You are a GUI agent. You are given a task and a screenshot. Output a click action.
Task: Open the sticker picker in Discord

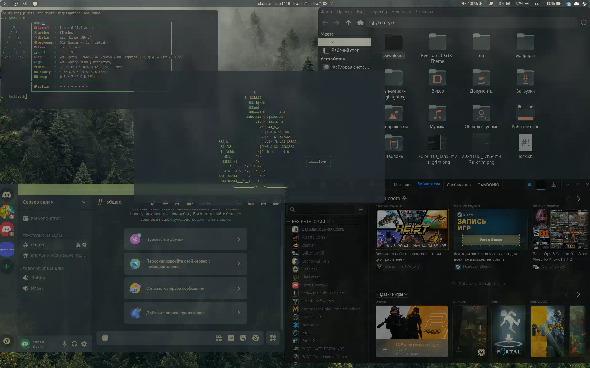click(243, 338)
